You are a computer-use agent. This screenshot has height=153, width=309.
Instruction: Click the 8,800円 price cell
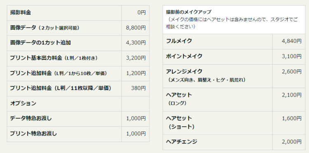click(x=136, y=28)
